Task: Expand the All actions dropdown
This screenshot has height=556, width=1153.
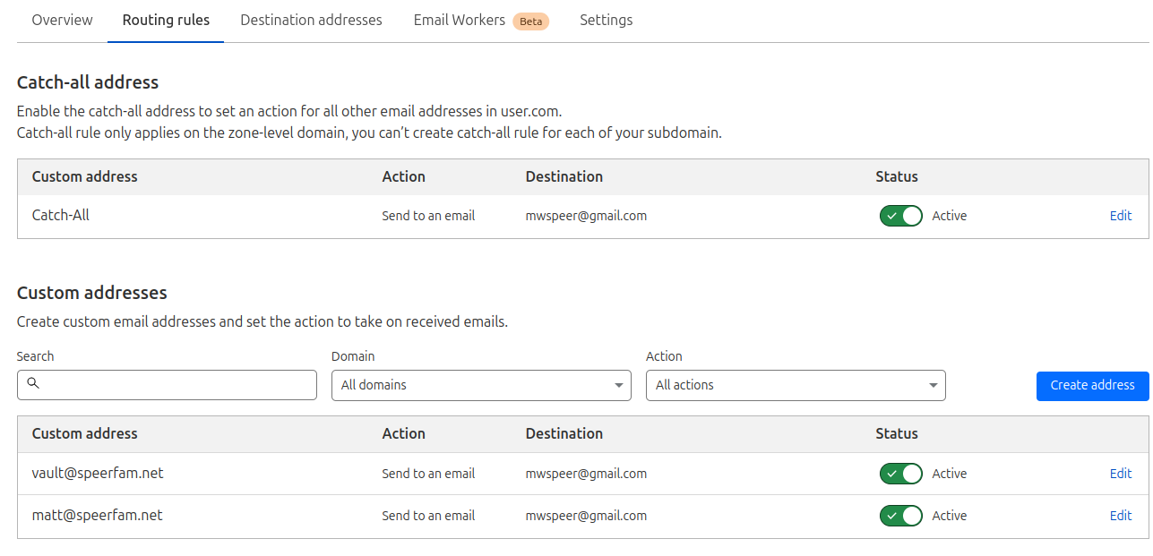Action: [x=795, y=385]
